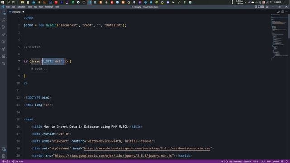Open Run and Debug view
Image resolution: width=290 pixels, height=163 pixels.
(x=4, y=34)
